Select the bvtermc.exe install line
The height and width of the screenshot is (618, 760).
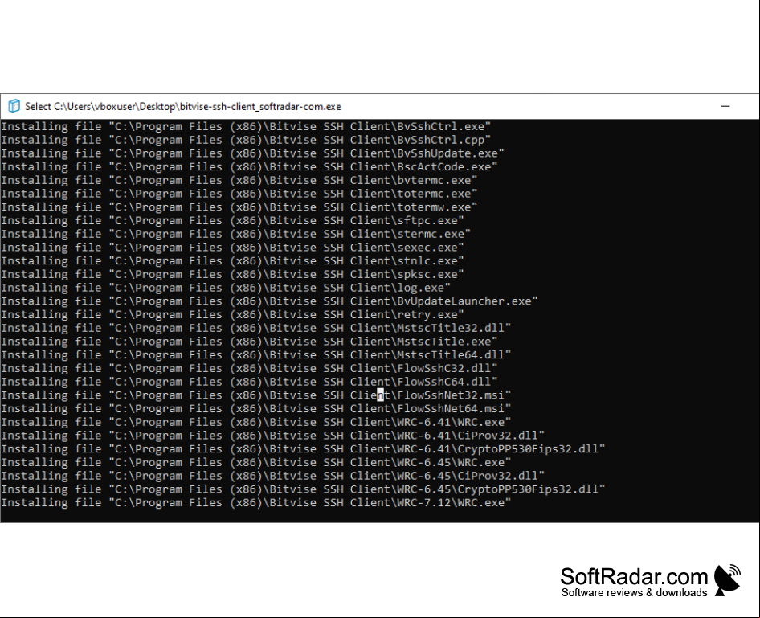(239, 180)
